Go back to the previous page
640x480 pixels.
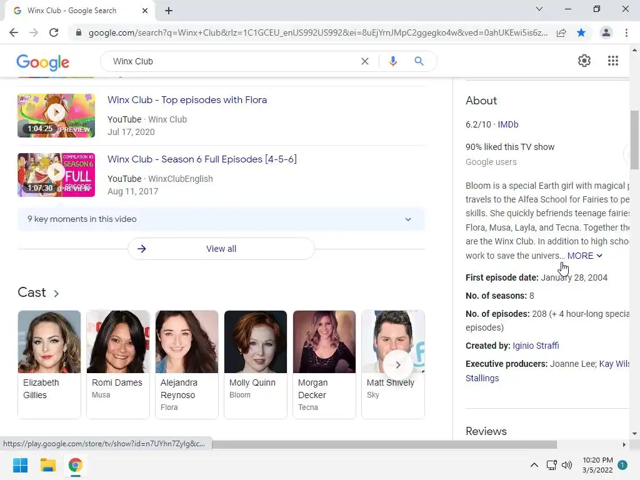[x=14, y=32]
